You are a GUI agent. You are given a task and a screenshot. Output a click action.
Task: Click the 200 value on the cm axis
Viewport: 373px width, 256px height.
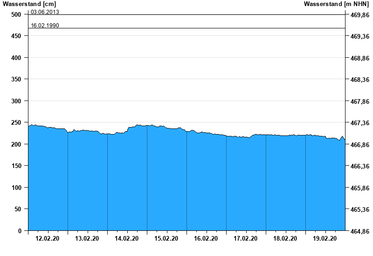16,144
